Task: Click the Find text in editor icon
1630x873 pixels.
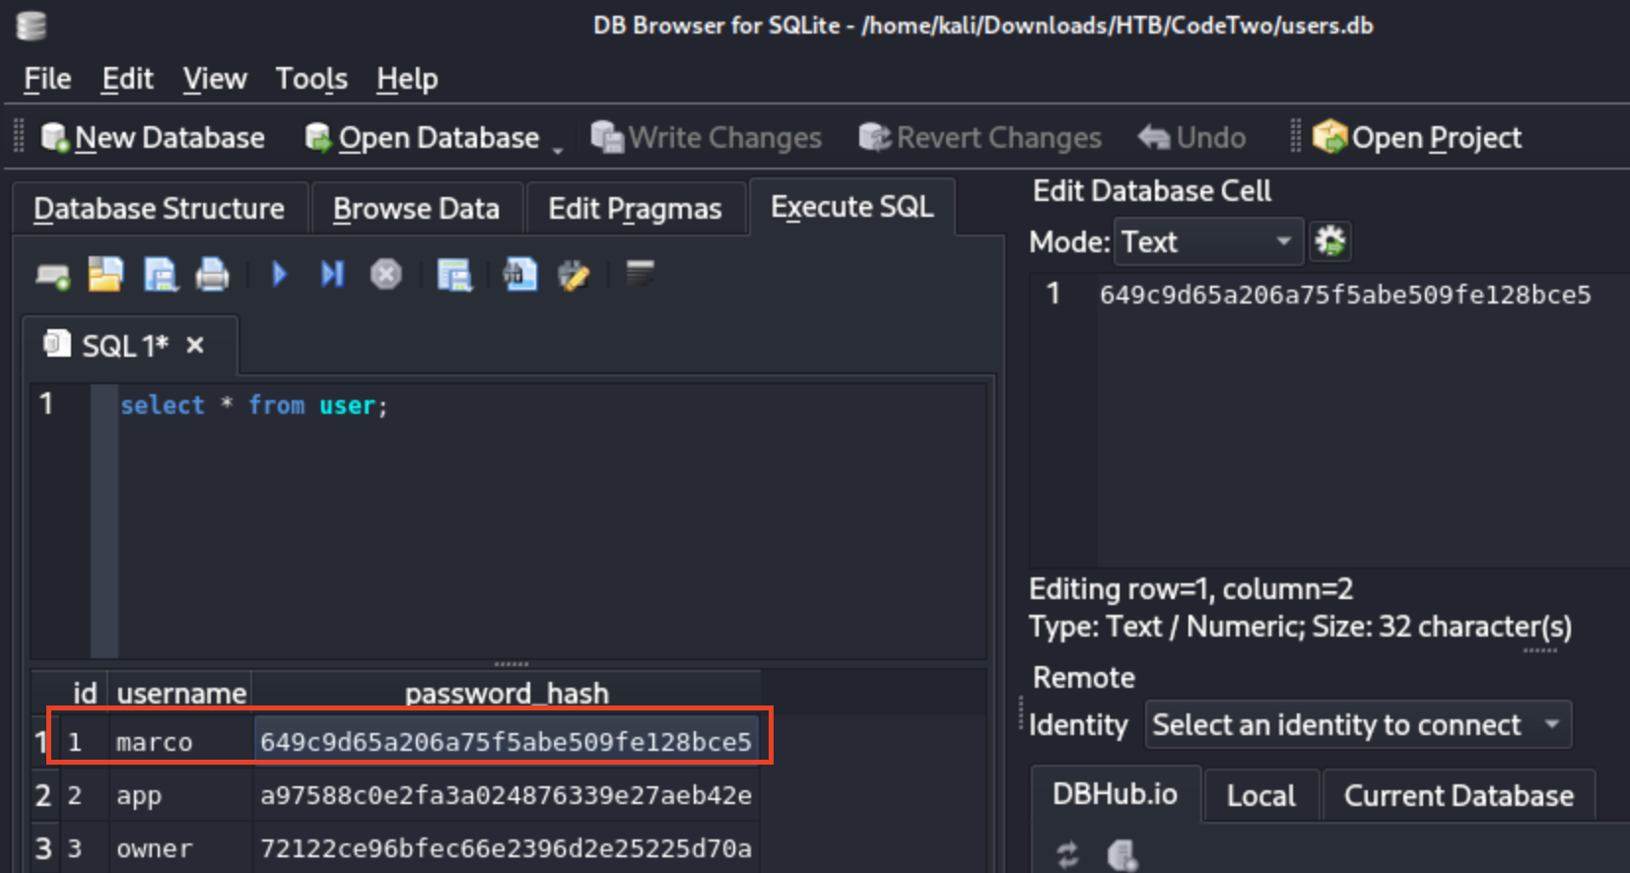Action: coord(520,275)
